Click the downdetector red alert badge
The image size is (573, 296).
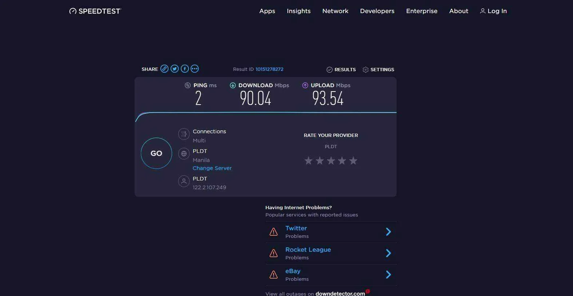pyautogui.click(x=368, y=291)
